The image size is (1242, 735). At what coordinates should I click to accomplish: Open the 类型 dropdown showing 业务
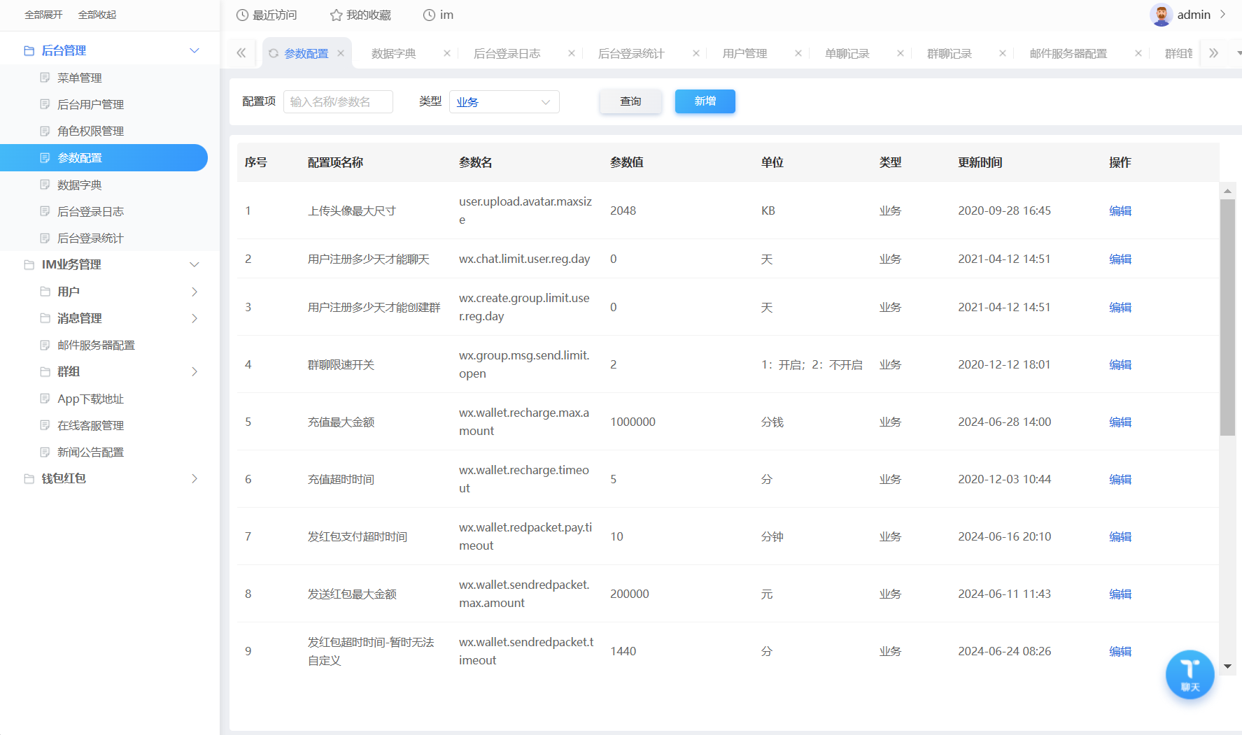point(504,102)
